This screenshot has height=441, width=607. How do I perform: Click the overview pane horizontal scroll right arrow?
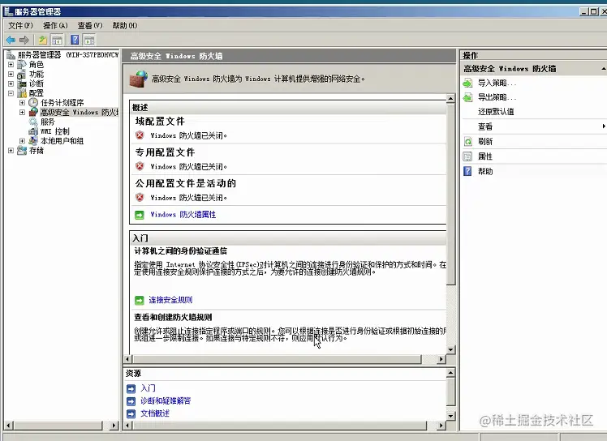pos(441,359)
